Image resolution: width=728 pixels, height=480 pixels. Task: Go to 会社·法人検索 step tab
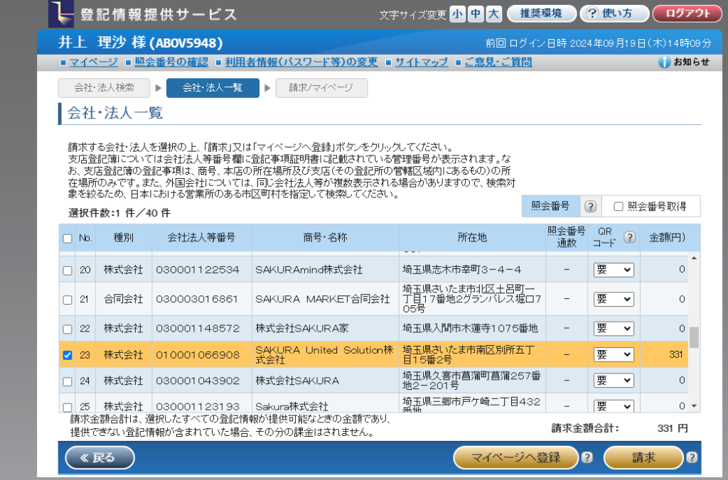click(104, 88)
